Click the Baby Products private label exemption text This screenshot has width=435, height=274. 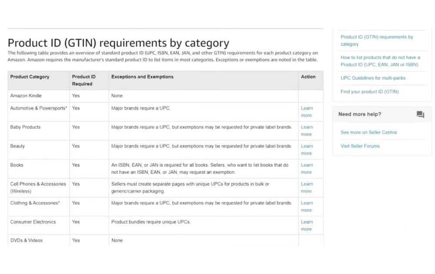(x=201, y=127)
